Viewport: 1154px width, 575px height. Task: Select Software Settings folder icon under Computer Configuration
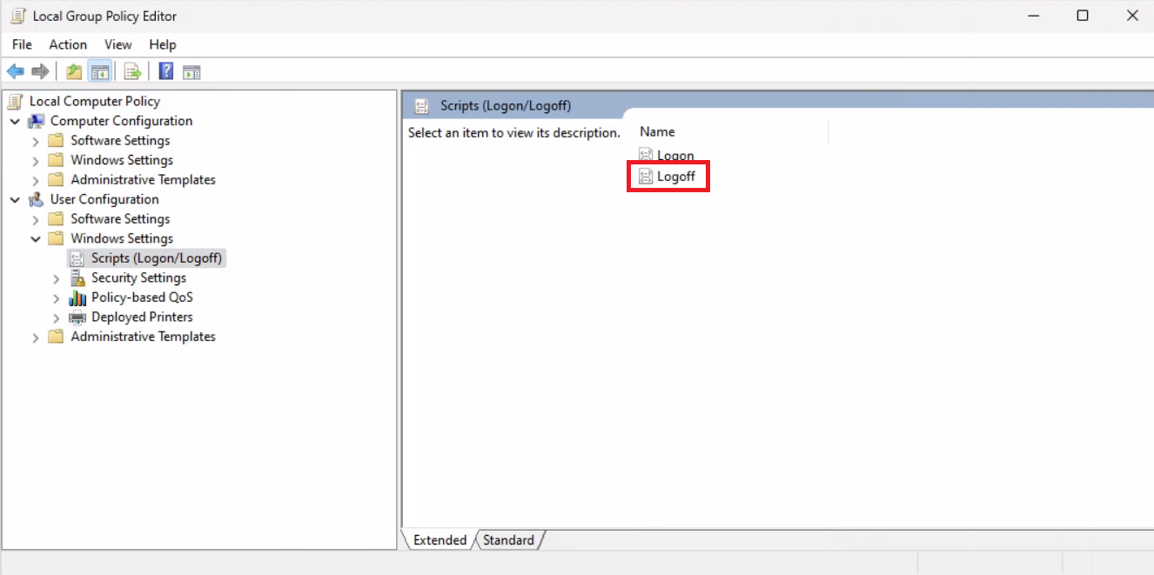point(57,140)
